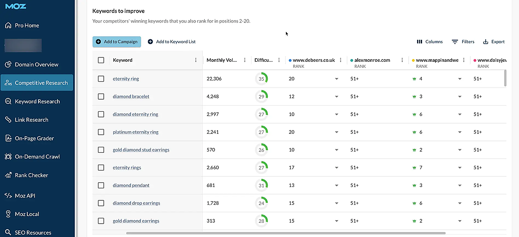This screenshot has height=237, width=519.
Task: Click the Add to Campaign button
Action: coord(117,42)
